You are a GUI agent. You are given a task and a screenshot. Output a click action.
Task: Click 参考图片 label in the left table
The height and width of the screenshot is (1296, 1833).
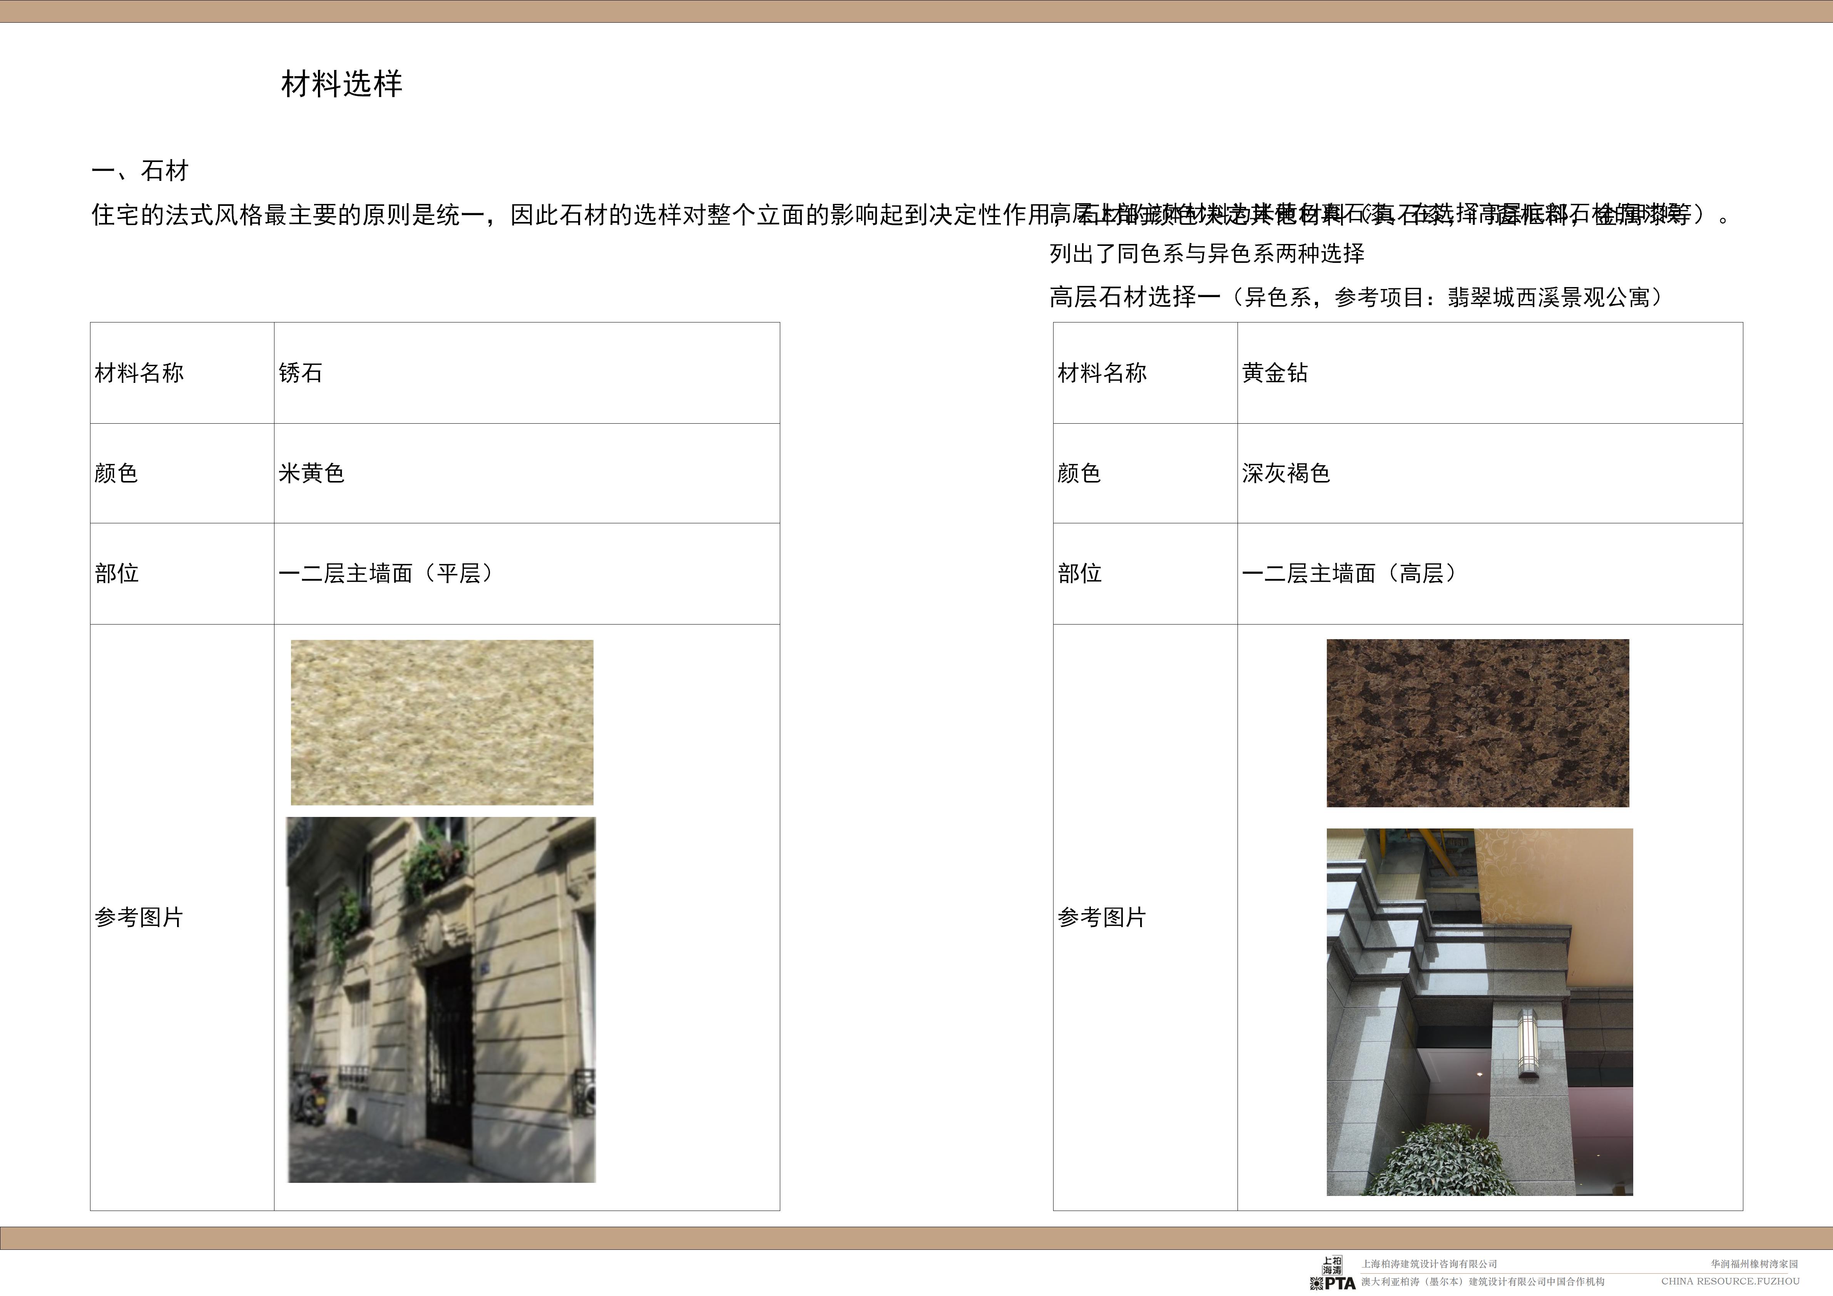point(139,918)
